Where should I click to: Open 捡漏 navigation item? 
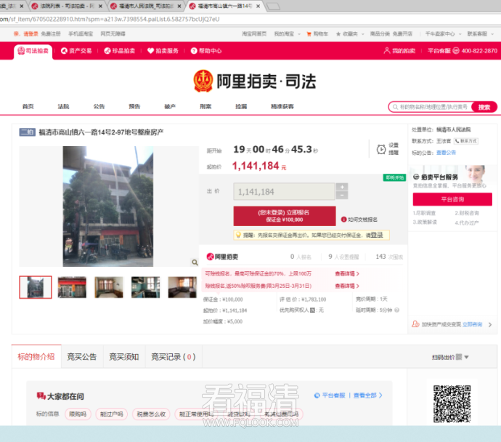[x=241, y=107]
